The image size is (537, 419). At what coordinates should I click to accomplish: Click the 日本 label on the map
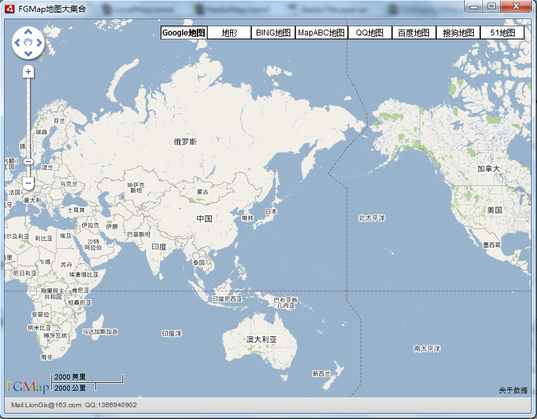(x=271, y=211)
